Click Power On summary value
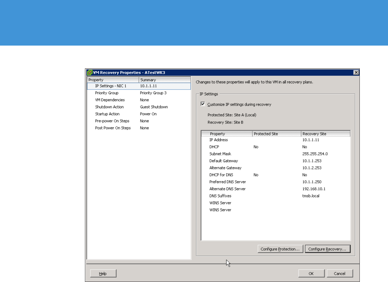 148,114
